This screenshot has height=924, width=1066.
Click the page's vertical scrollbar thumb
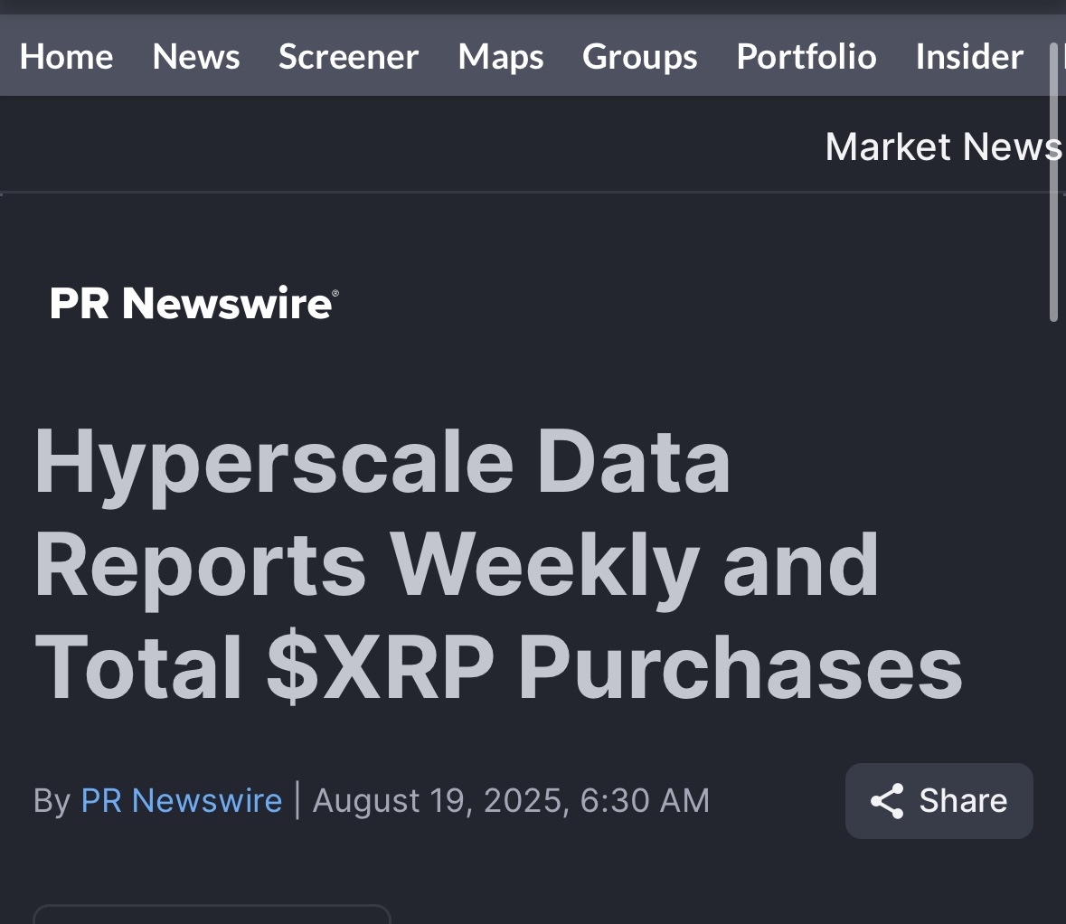coord(1053,183)
